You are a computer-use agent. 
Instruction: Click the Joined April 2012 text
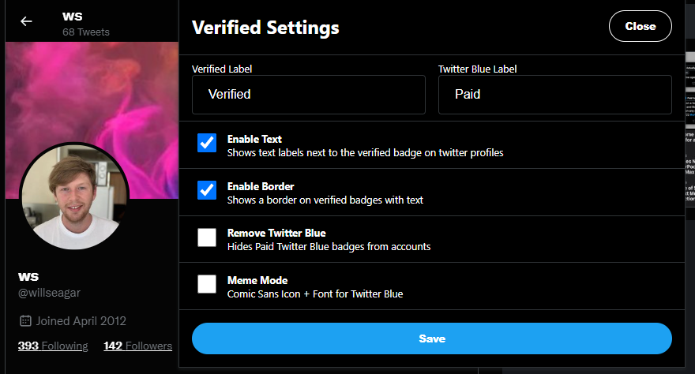point(81,321)
